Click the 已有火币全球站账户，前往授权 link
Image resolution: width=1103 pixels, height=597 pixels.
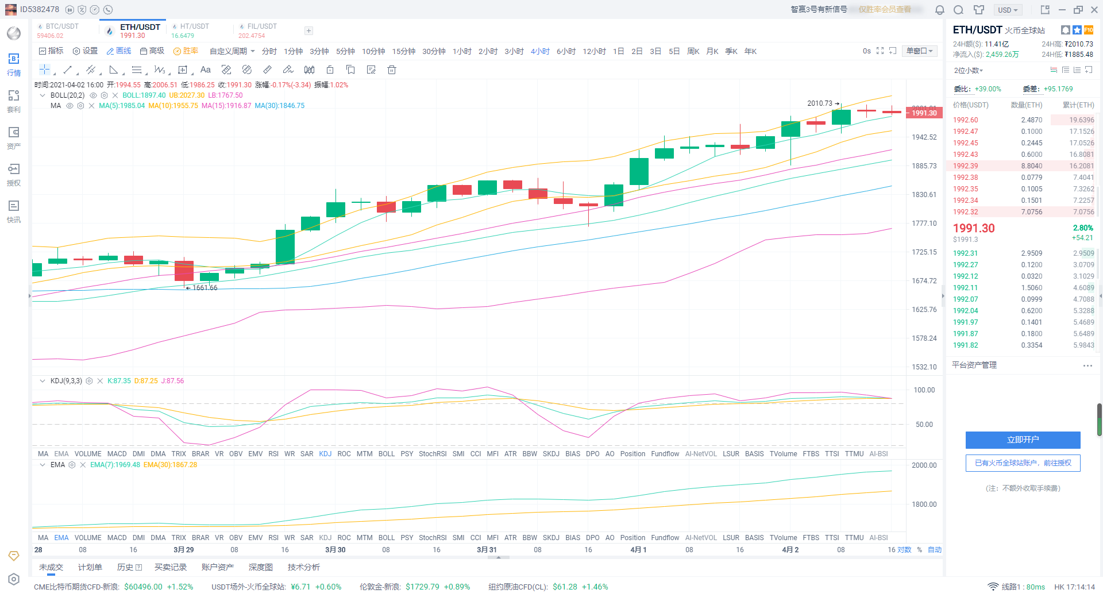pyautogui.click(x=1023, y=463)
